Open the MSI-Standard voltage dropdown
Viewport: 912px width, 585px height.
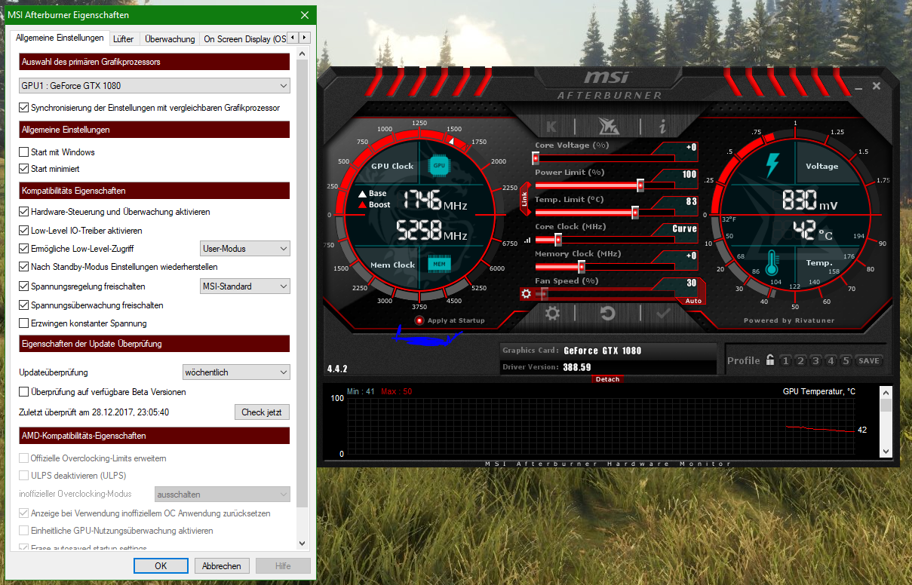pyautogui.click(x=245, y=286)
